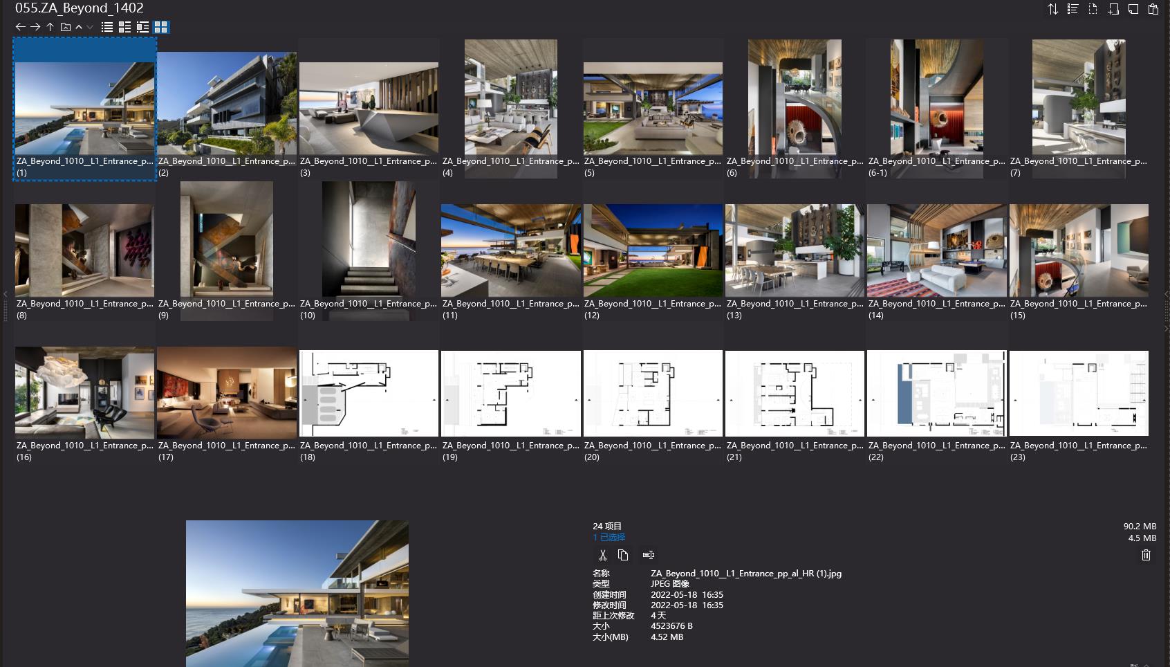Enable large grid thumbnail view

tap(160, 27)
